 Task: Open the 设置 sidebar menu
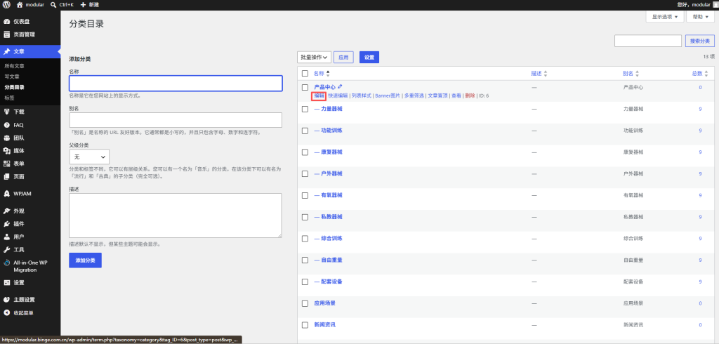click(x=30, y=282)
